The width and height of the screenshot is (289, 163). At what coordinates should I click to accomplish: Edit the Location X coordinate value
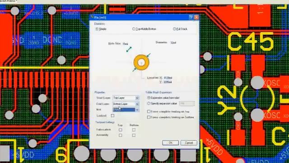(168, 78)
